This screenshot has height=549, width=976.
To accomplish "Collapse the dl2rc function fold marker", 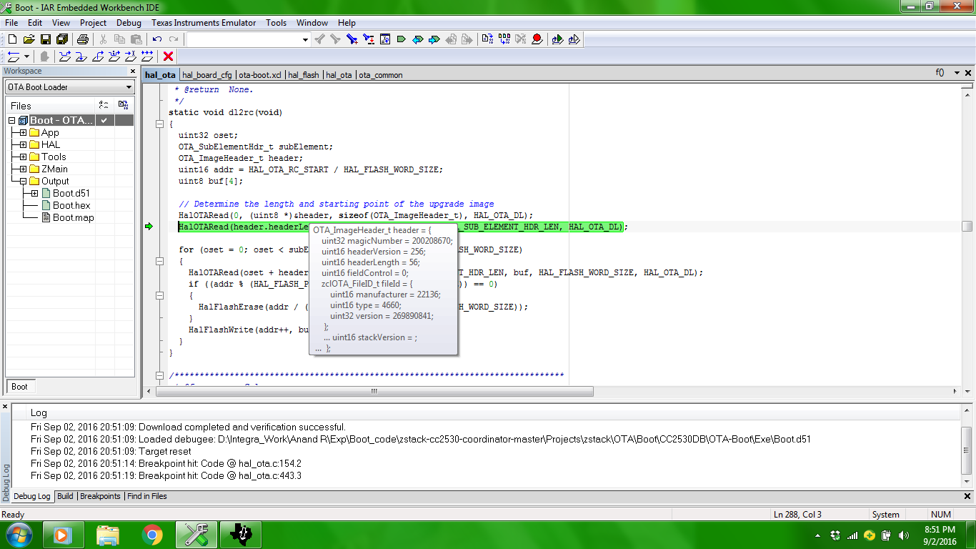I will coord(160,124).
